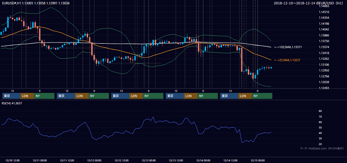
Task: Click the RSI 30 level label
Action: click(320, 139)
